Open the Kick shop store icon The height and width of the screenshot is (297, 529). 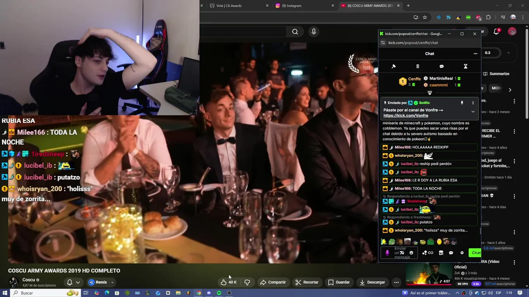click(441, 253)
